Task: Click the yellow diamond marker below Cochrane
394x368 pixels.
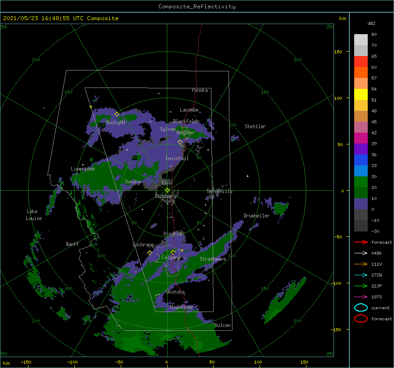Action: [150, 253]
